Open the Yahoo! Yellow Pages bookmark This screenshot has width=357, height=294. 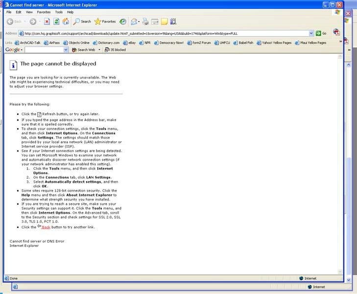tap(274, 43)
